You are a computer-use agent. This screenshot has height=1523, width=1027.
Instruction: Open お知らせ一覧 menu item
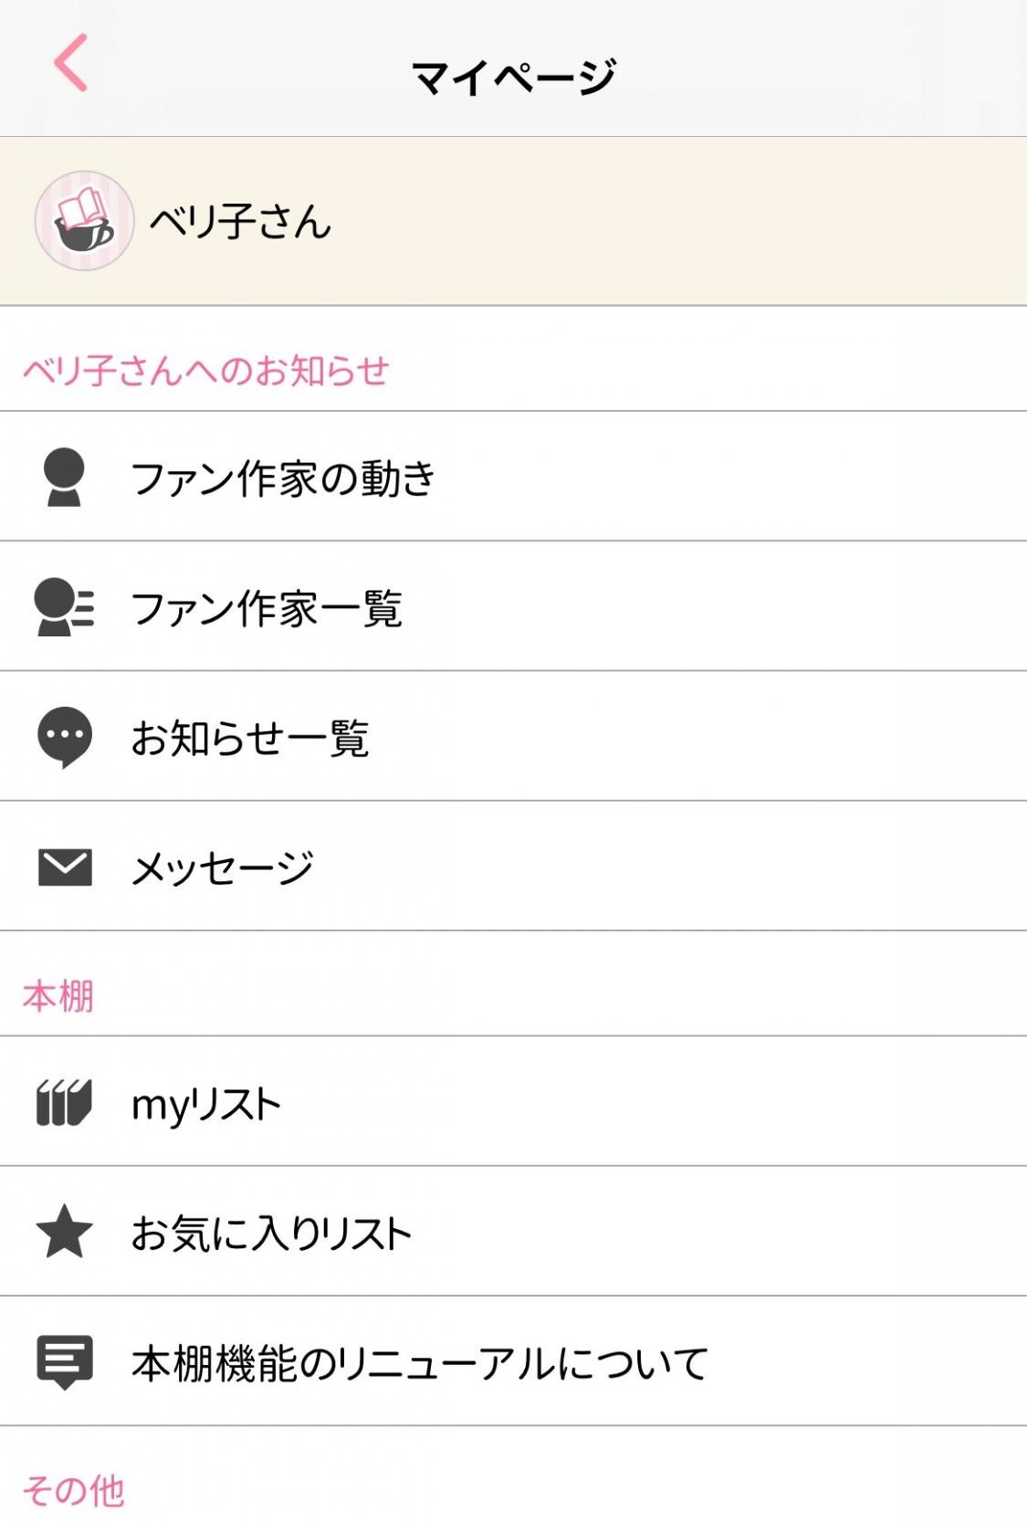coord(250,738)
